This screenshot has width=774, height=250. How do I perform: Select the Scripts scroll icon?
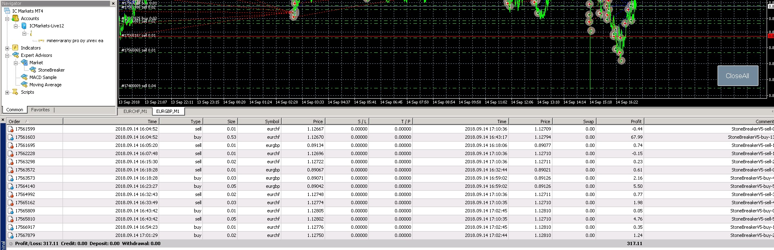(15, 92)
